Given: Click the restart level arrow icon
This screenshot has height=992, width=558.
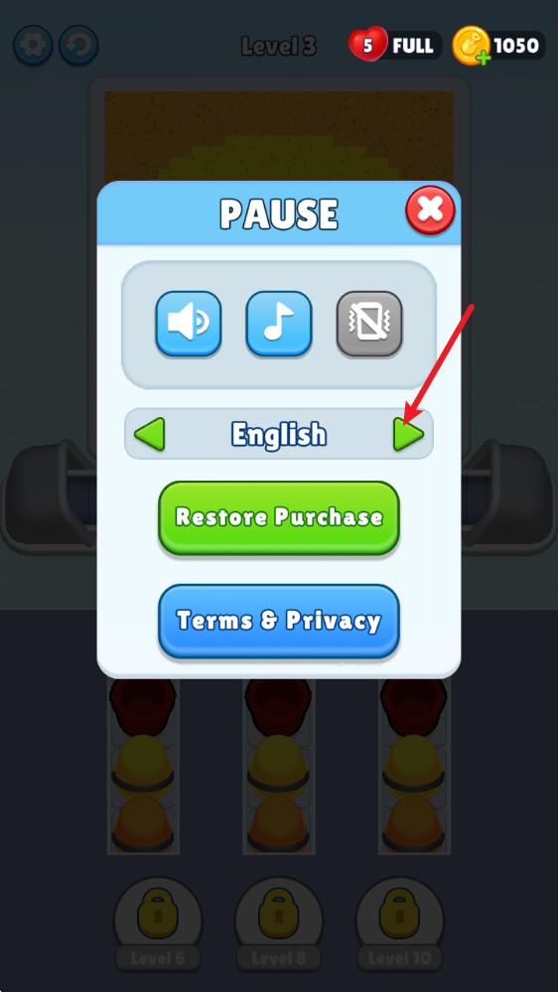Looking at the screenshot, I should [x=78, y=45].
